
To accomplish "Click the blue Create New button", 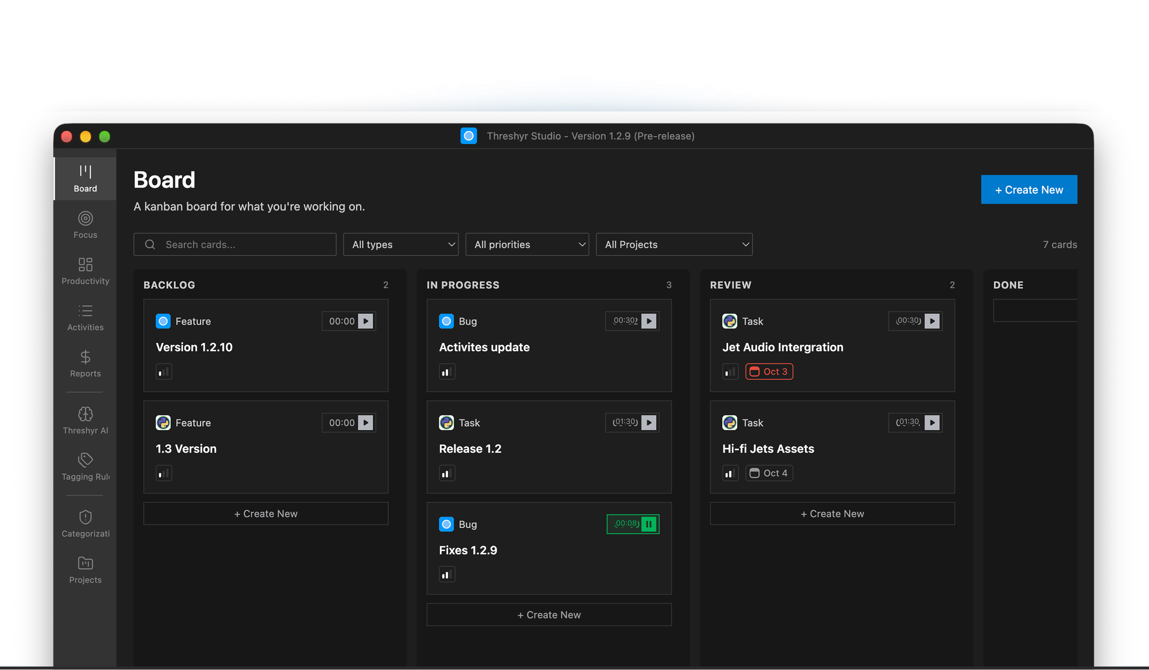I will (x=1028, y=190).
